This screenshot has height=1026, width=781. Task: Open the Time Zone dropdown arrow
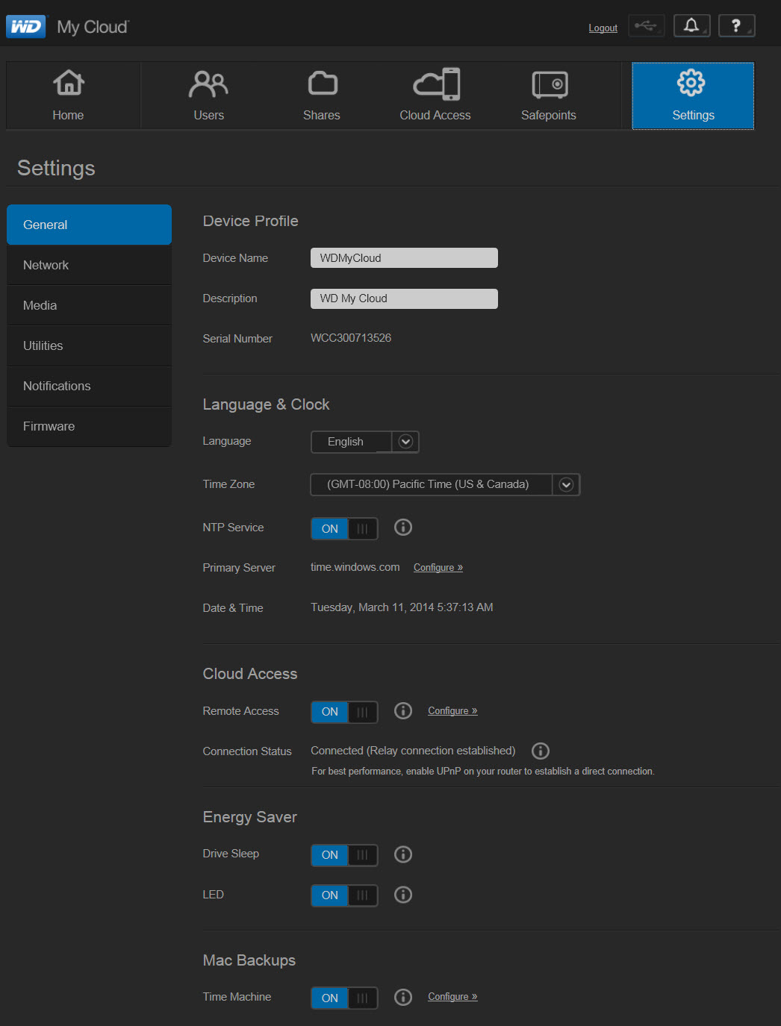pyautogui.click(x=566, y=485)
